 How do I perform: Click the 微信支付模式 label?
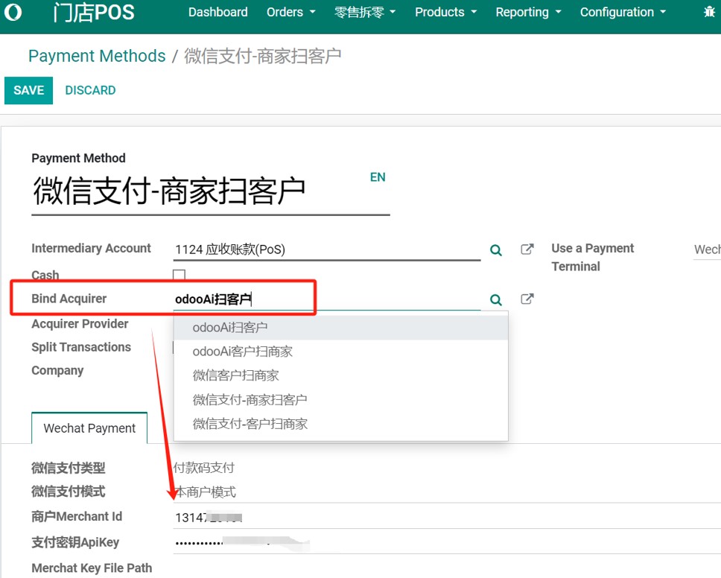click(69, 492)
